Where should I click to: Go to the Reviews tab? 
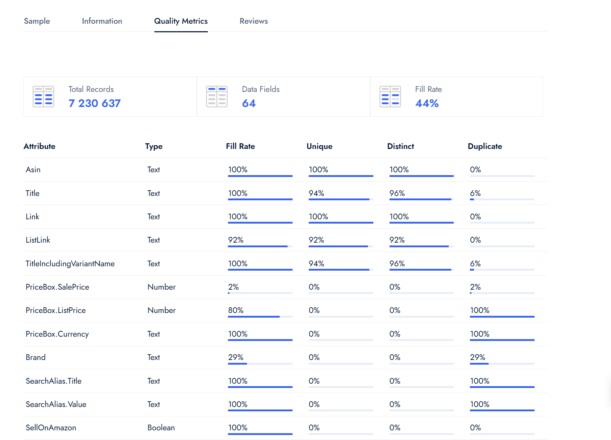[x=253, y=21]
